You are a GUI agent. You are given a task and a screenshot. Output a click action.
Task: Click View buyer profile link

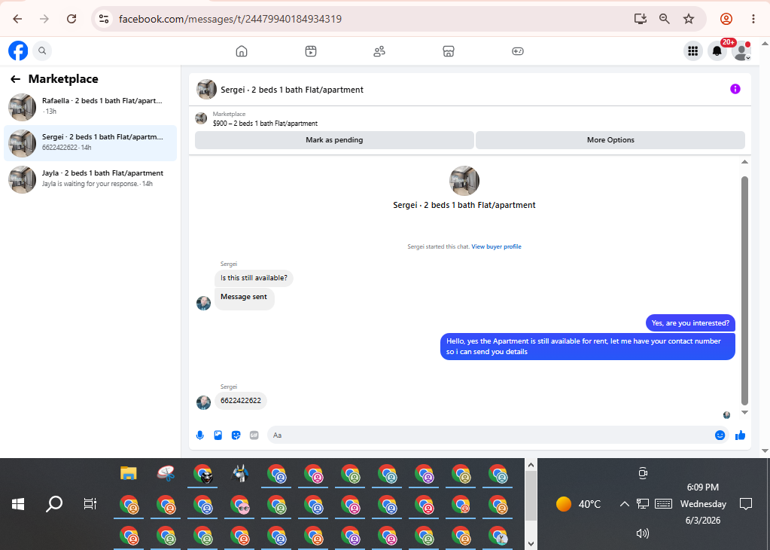point(496,246)
